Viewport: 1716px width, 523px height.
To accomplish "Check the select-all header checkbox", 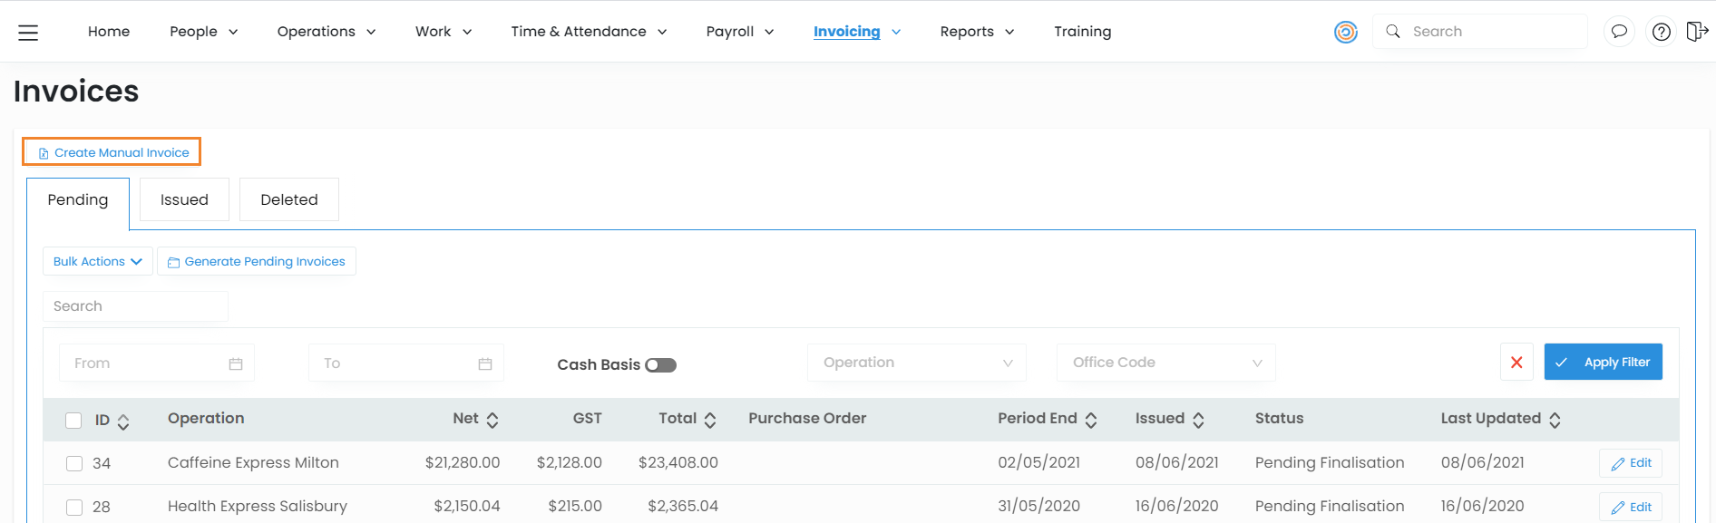I will point(73,420).
